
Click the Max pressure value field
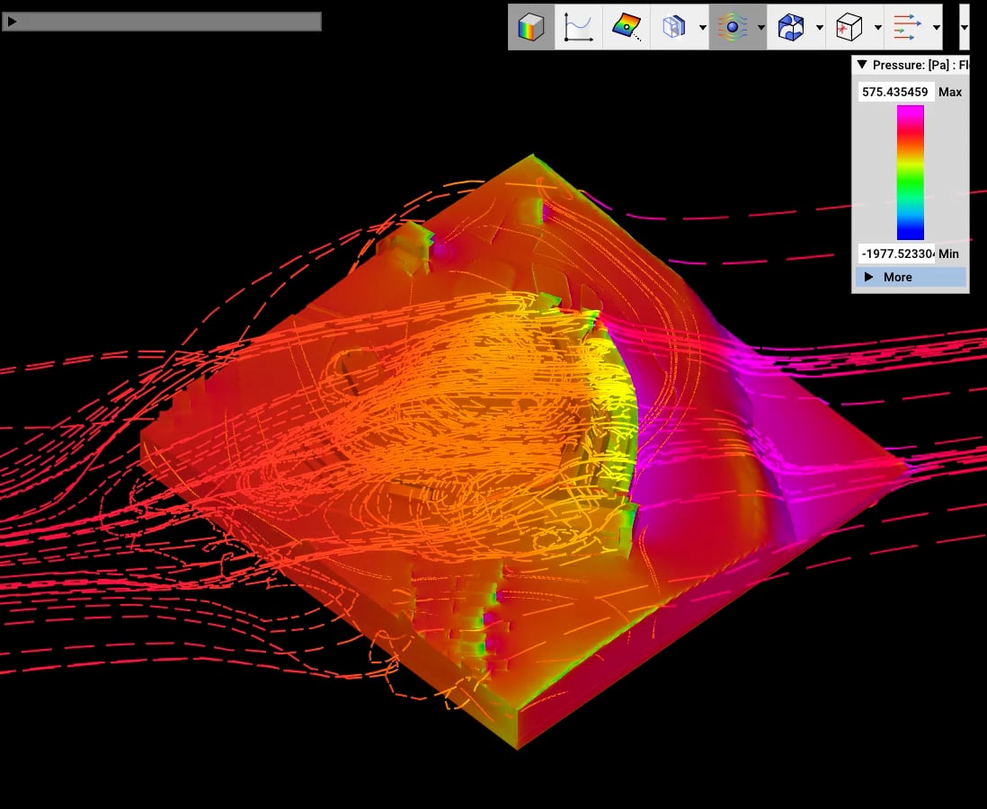[896, 92]
